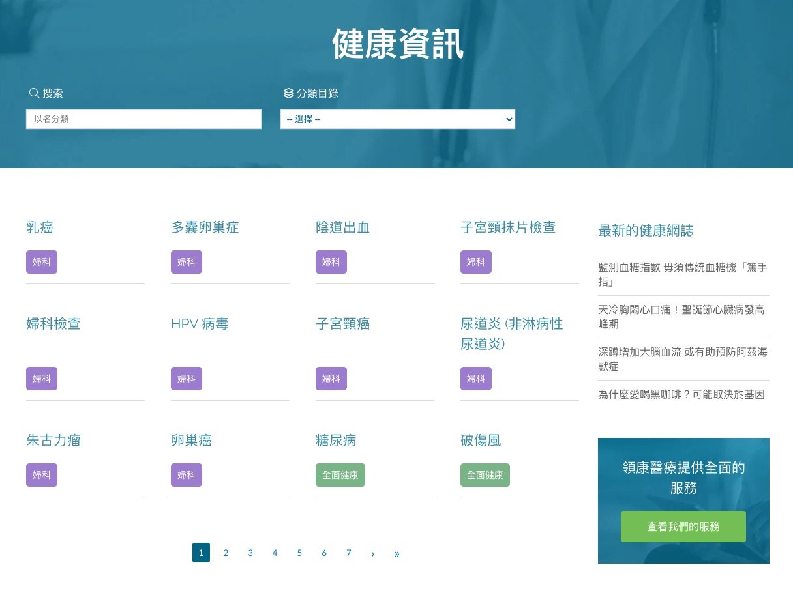The height and width of the screenshot is (593, 793).
Task: Jump to page 7 in pagination
Action: click(348, 553)
